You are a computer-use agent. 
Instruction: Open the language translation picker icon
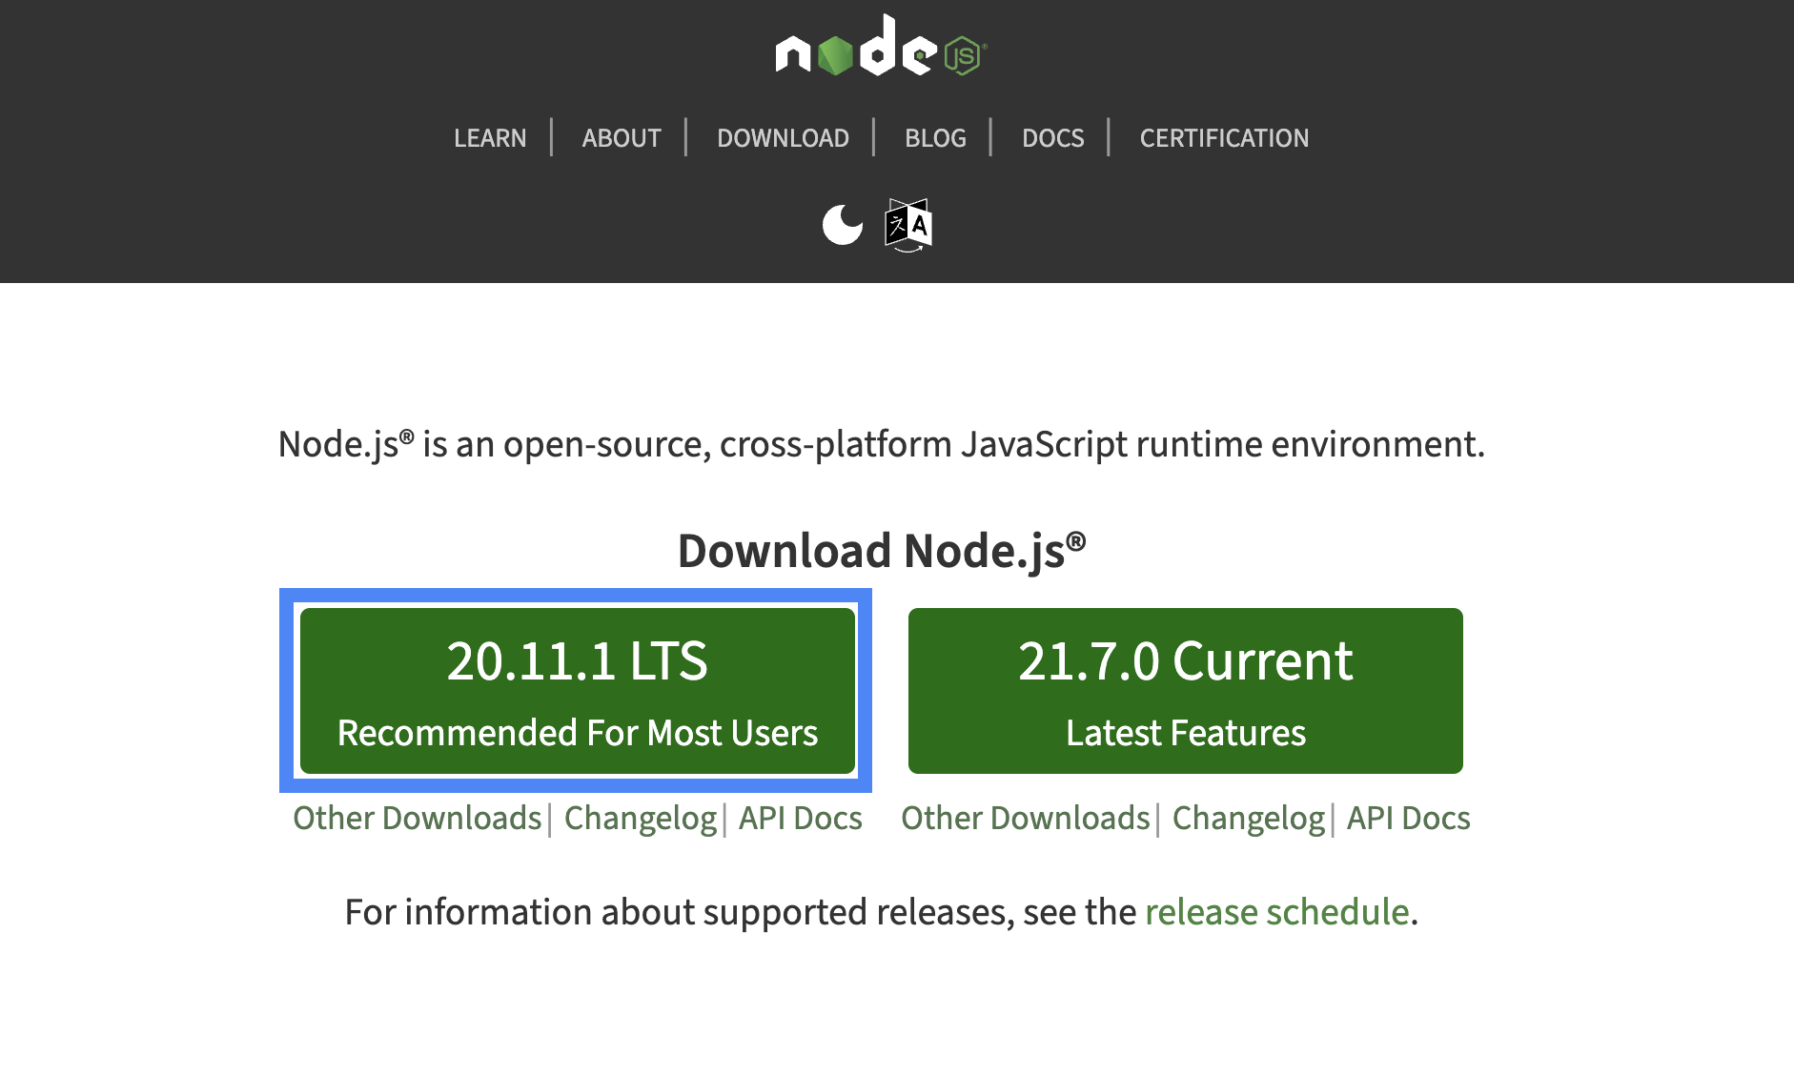(908, 225)
